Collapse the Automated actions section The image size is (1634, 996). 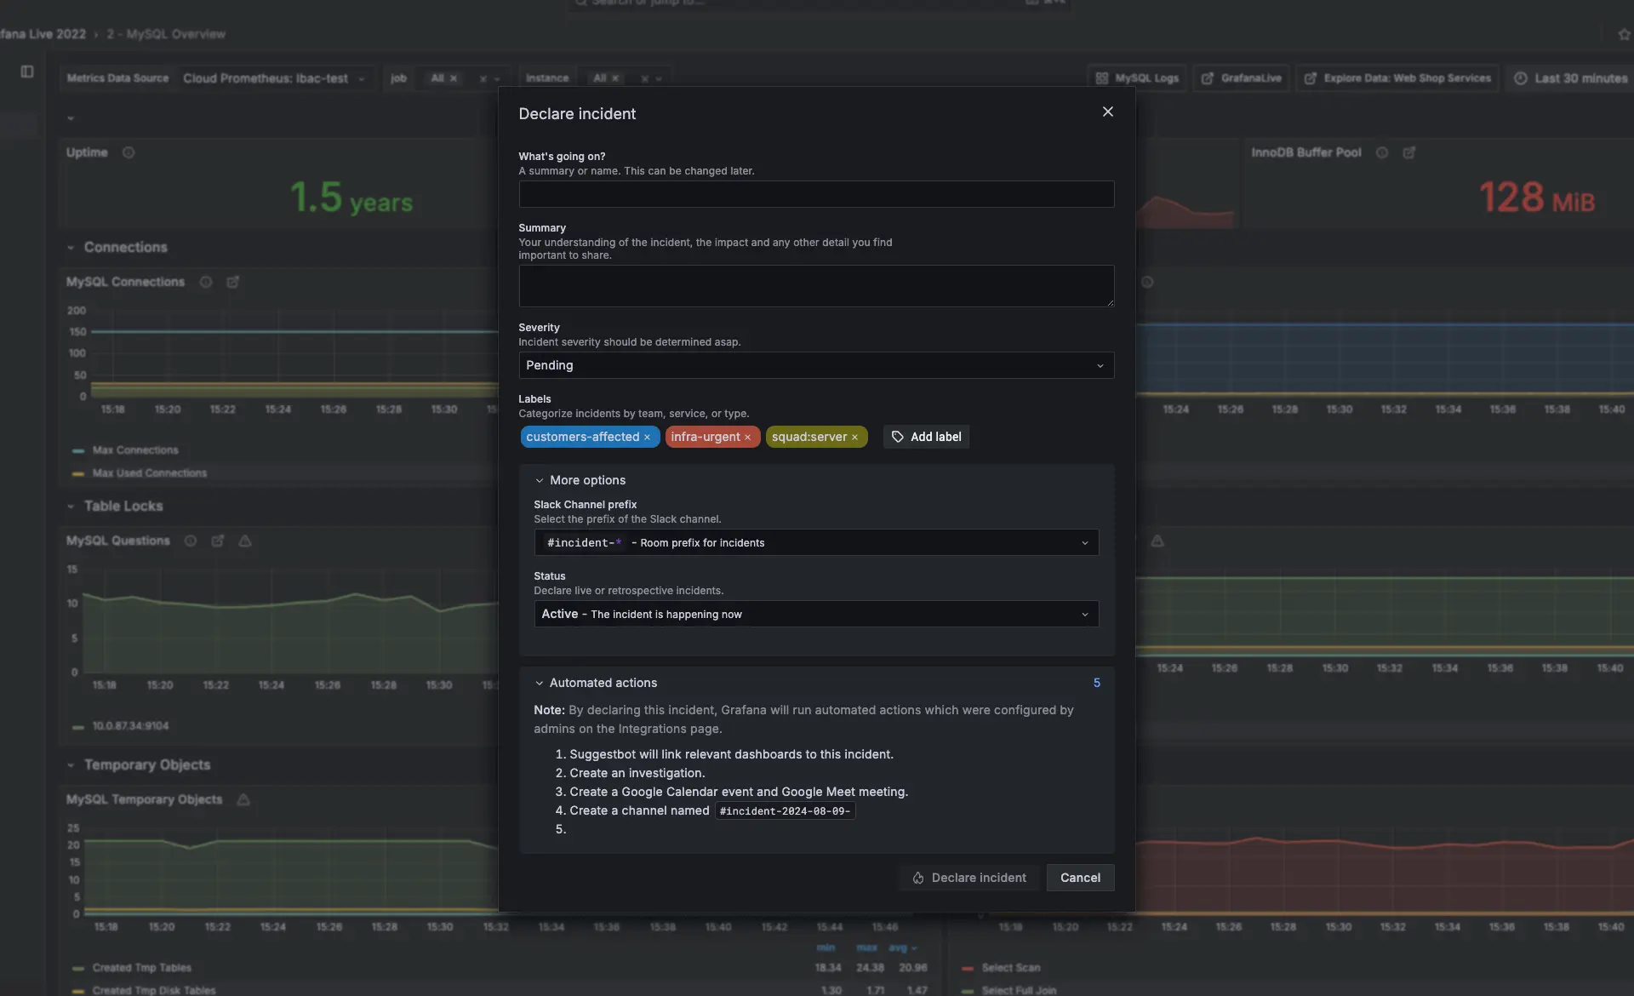tap(596, 683)
